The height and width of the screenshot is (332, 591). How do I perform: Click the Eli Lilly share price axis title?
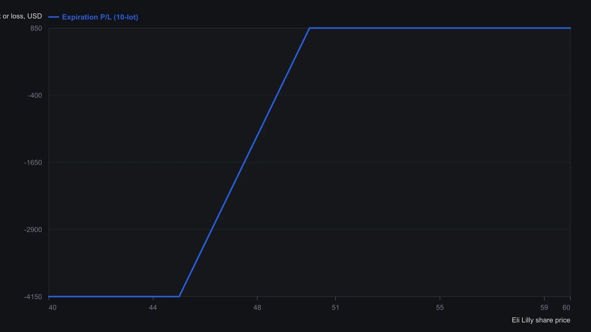point(541,320)
